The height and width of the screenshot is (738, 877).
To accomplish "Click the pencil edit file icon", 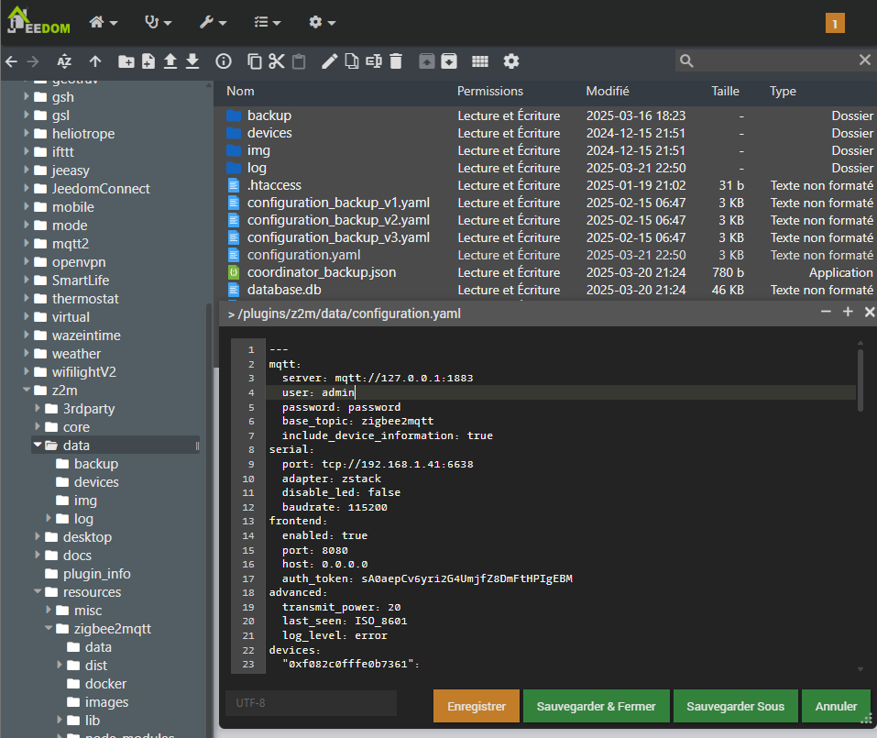I will pyautogui.click(x=329, y=61).
